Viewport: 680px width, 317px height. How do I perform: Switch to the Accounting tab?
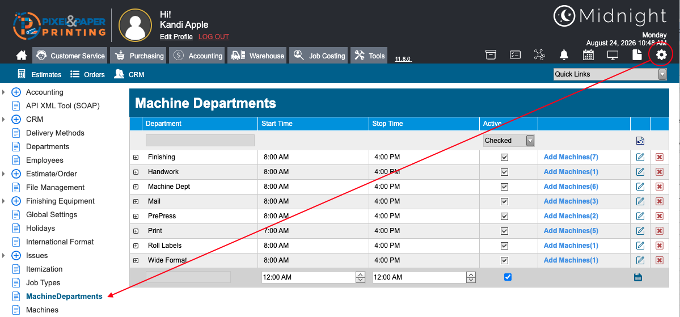click(x=197, y=56)
